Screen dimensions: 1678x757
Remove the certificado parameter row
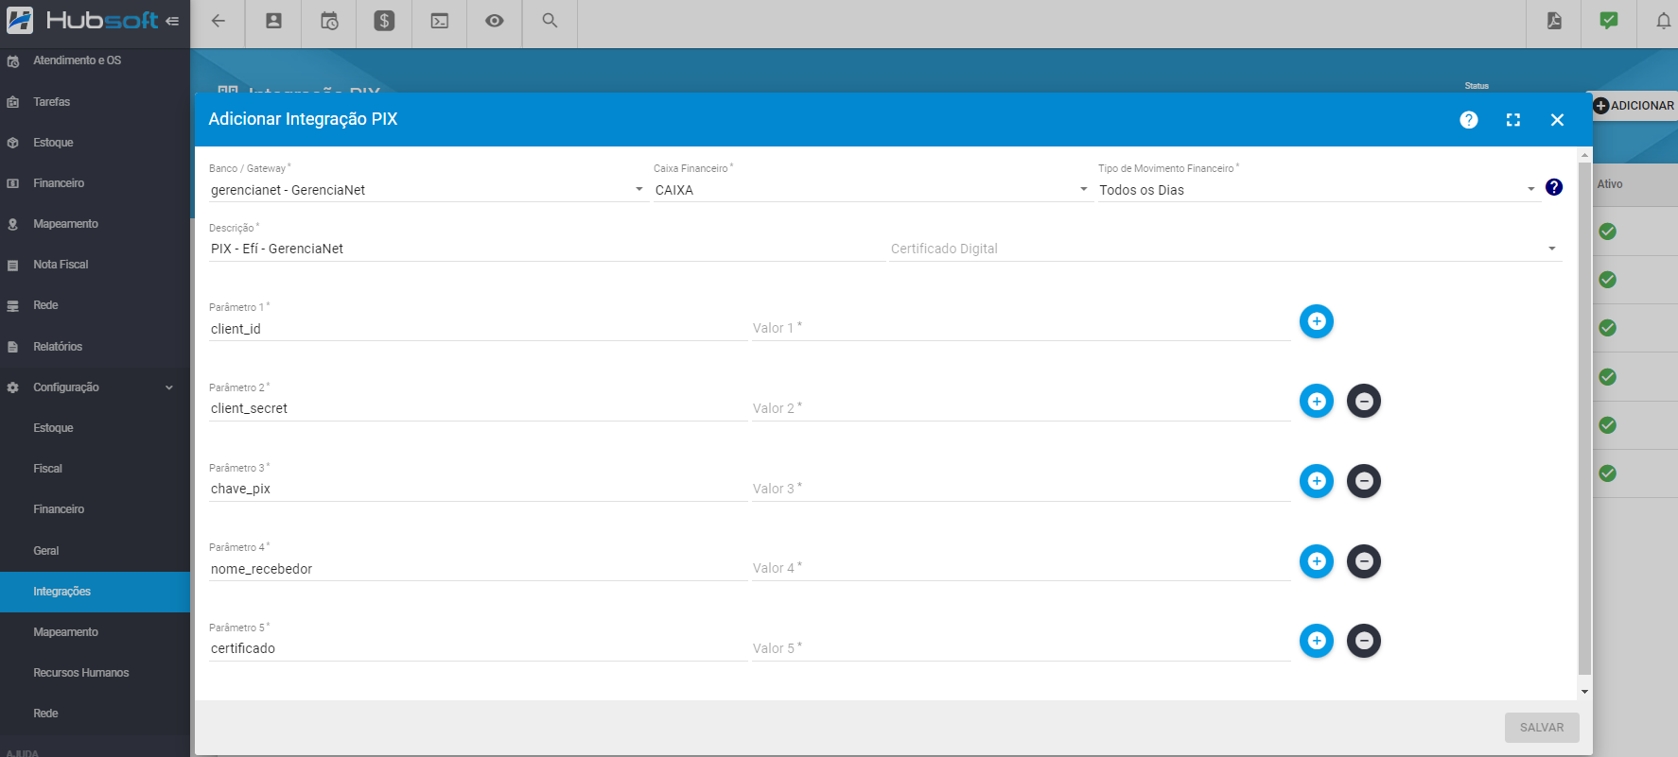coord(1364,641)
